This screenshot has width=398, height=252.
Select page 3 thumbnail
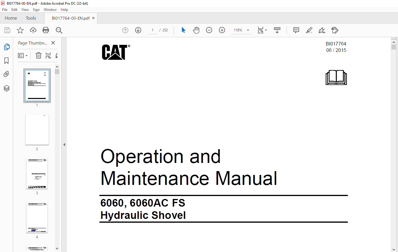point(37,173)
